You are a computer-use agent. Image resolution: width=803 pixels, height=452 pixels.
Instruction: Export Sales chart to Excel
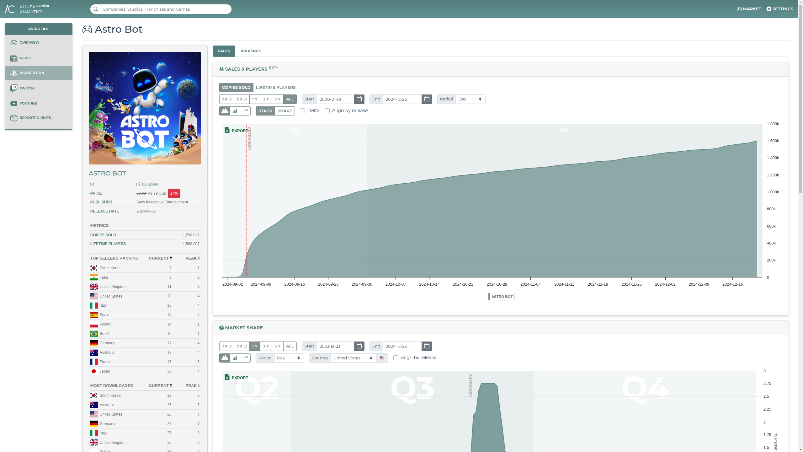pos(236,130)
